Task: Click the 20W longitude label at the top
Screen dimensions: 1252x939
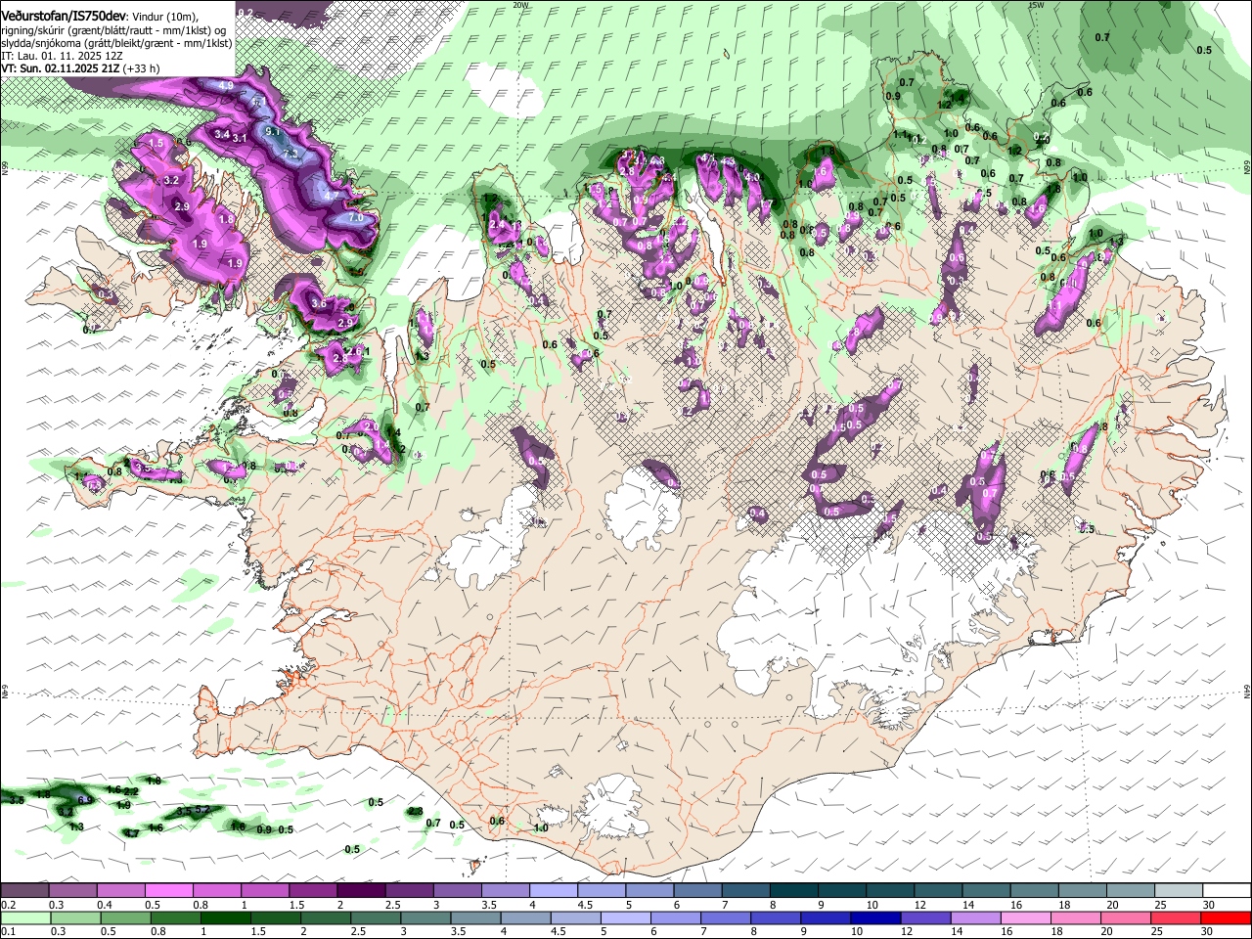Action: [x=521, y=4]
